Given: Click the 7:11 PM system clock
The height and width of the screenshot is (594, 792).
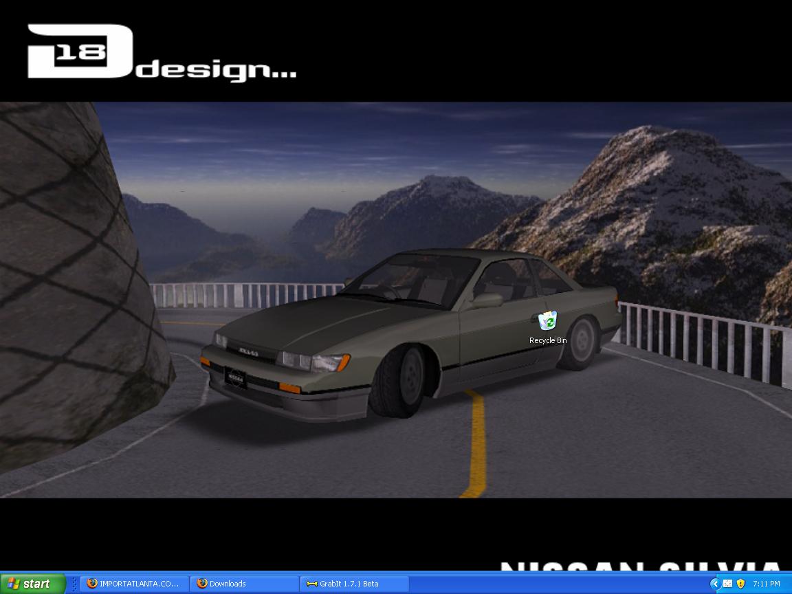Looking at the screenshot, I should coord(766,584).
